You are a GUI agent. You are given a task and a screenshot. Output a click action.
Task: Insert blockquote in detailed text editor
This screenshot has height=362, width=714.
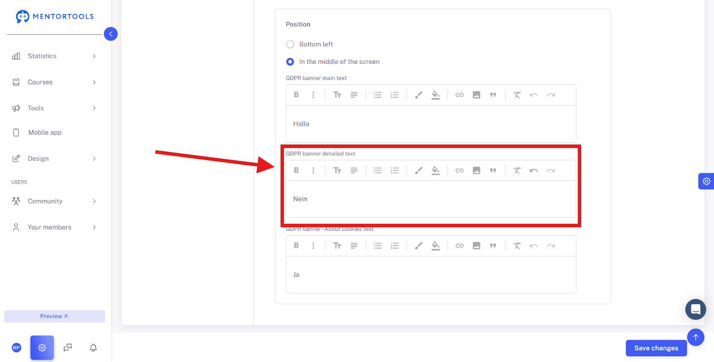pyautogui.click(x=493, y=170)
